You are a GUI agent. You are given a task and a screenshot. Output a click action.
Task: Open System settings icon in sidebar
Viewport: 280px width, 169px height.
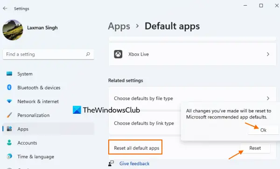[x=9, y=73]
